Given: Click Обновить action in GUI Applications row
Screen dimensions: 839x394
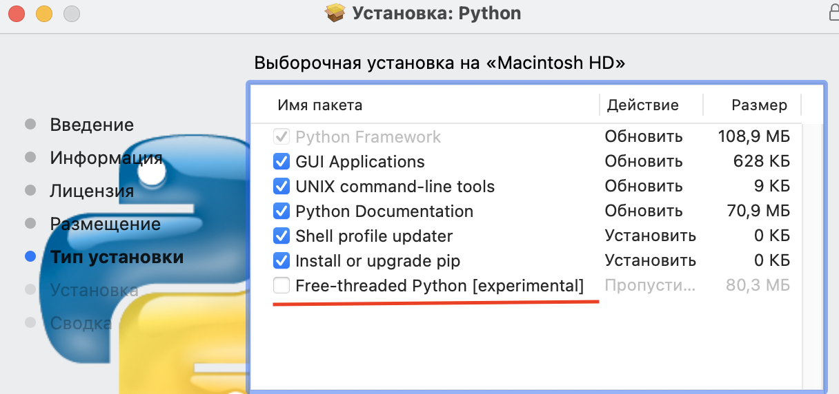Looking at the screenshot, I should point(644,162).
